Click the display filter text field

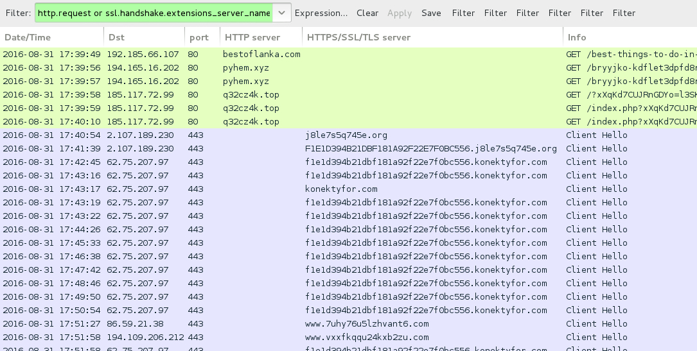[x=153, y=13]
